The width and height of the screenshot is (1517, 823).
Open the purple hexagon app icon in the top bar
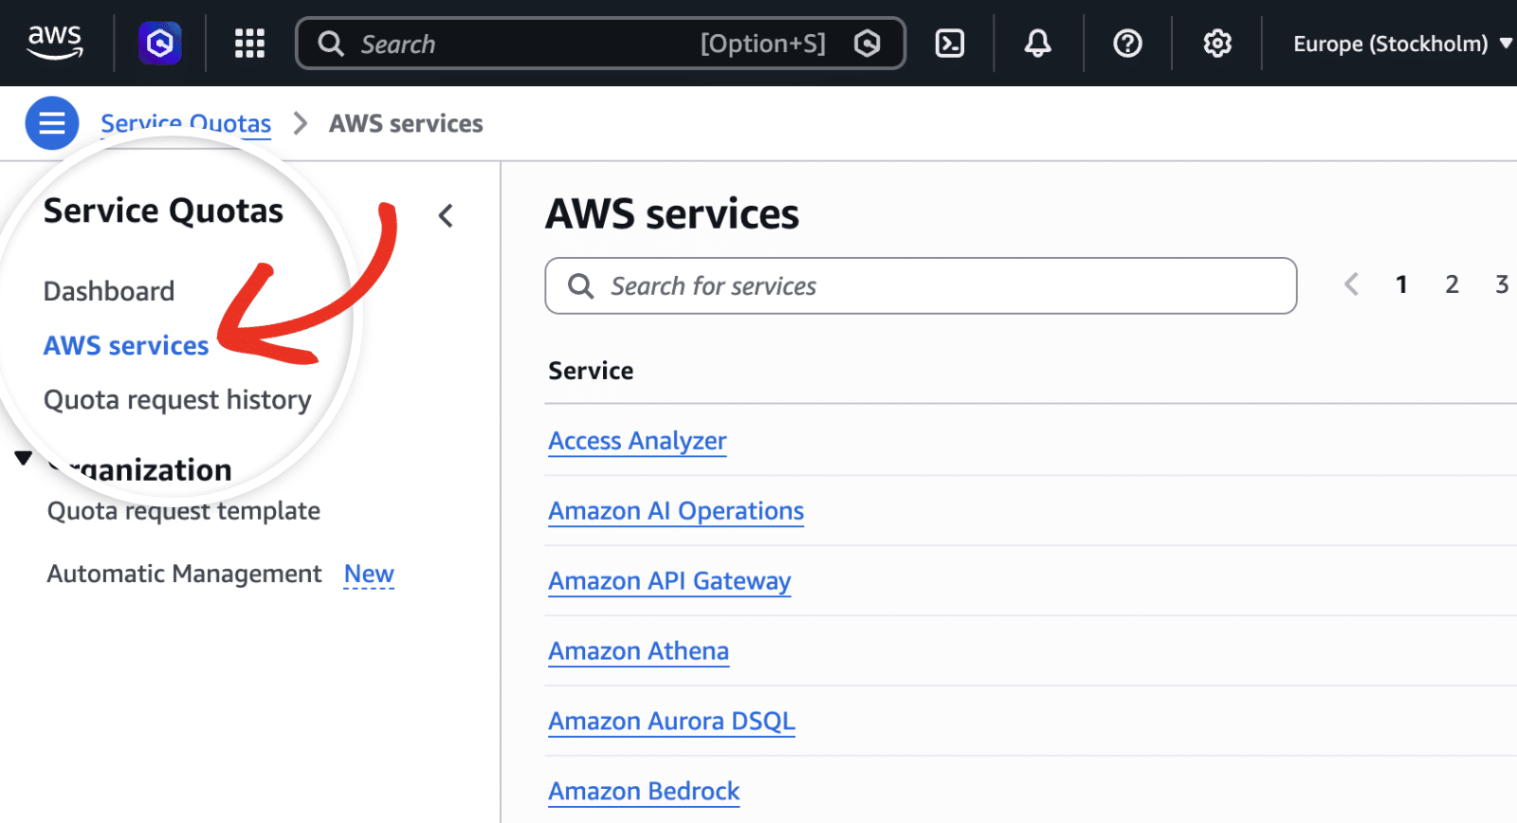coord(160,43)
